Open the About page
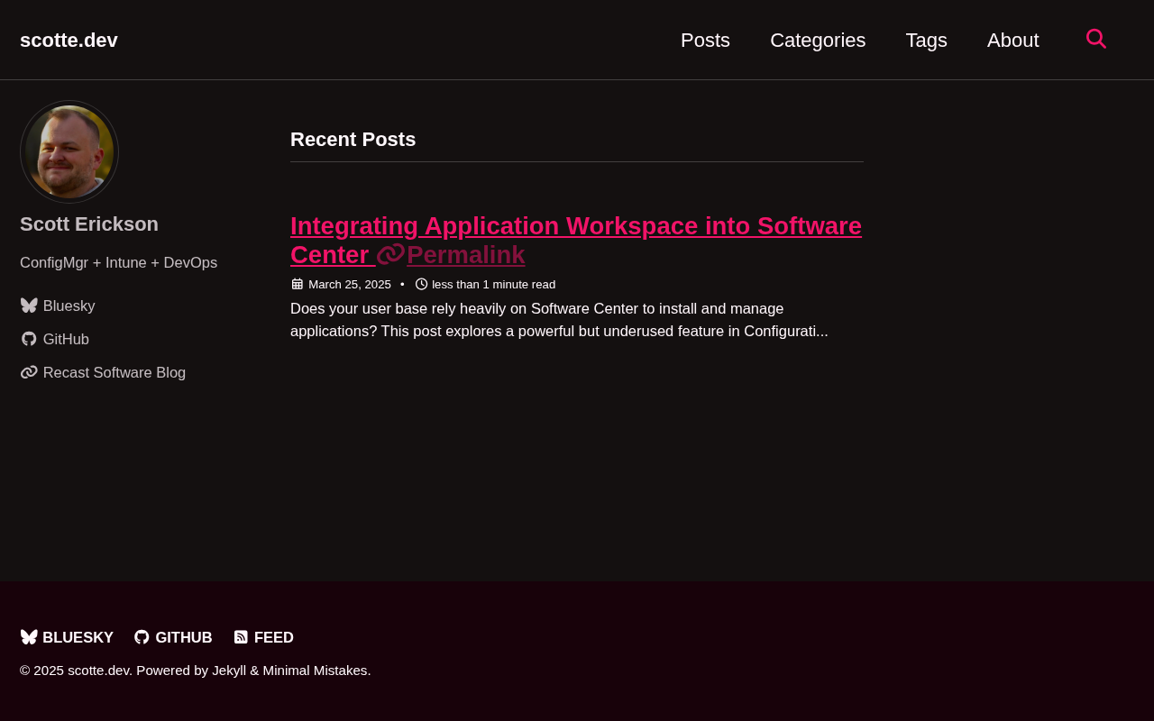The height and width of the screenshot is (721, 1154). [x=1012, y=40]
